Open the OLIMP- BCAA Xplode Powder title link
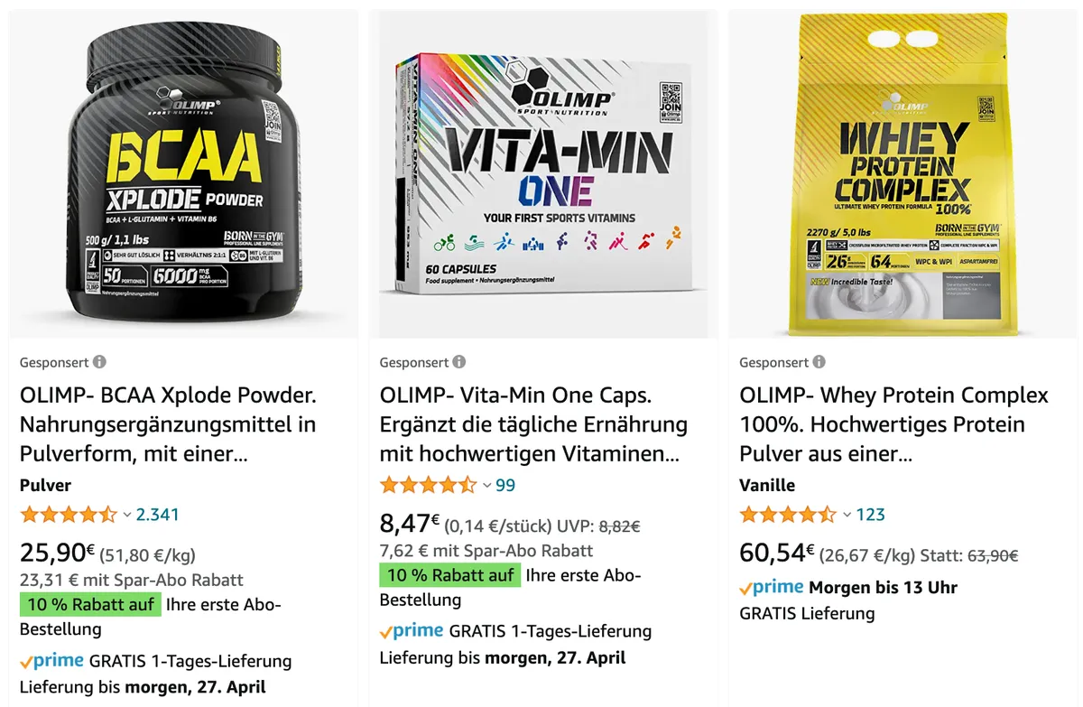Image resolution: width=1083 pixels, height=707 pixels. pyautogui.click(x=168, y=424)
